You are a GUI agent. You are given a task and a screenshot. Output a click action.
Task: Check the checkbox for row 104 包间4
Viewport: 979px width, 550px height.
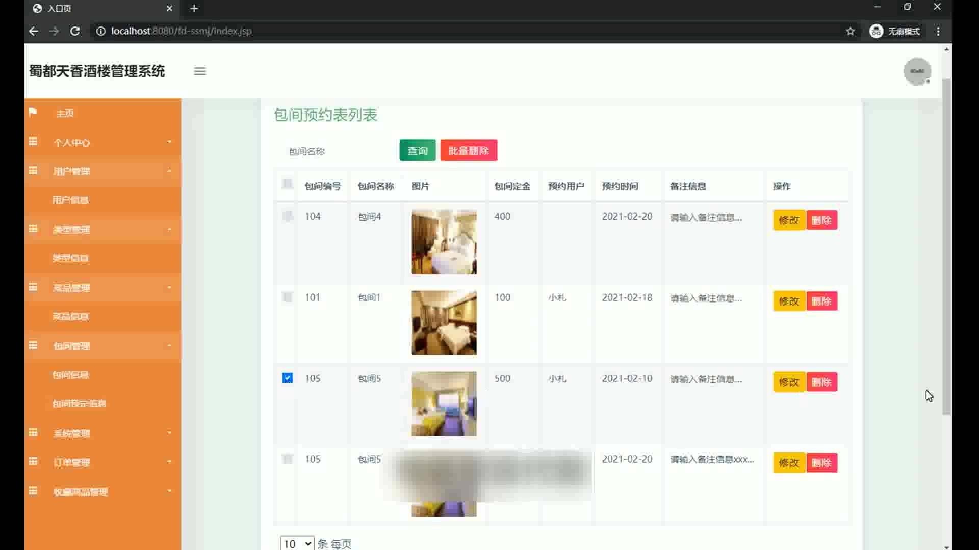pyautogui.click(x=287, y=216)
